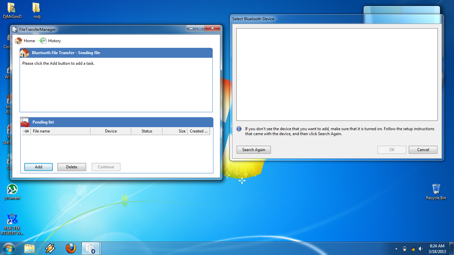This screenshot has width=454, height=255.
Task: Select the rodj folder on the desktop
Action: coord(37,11)
